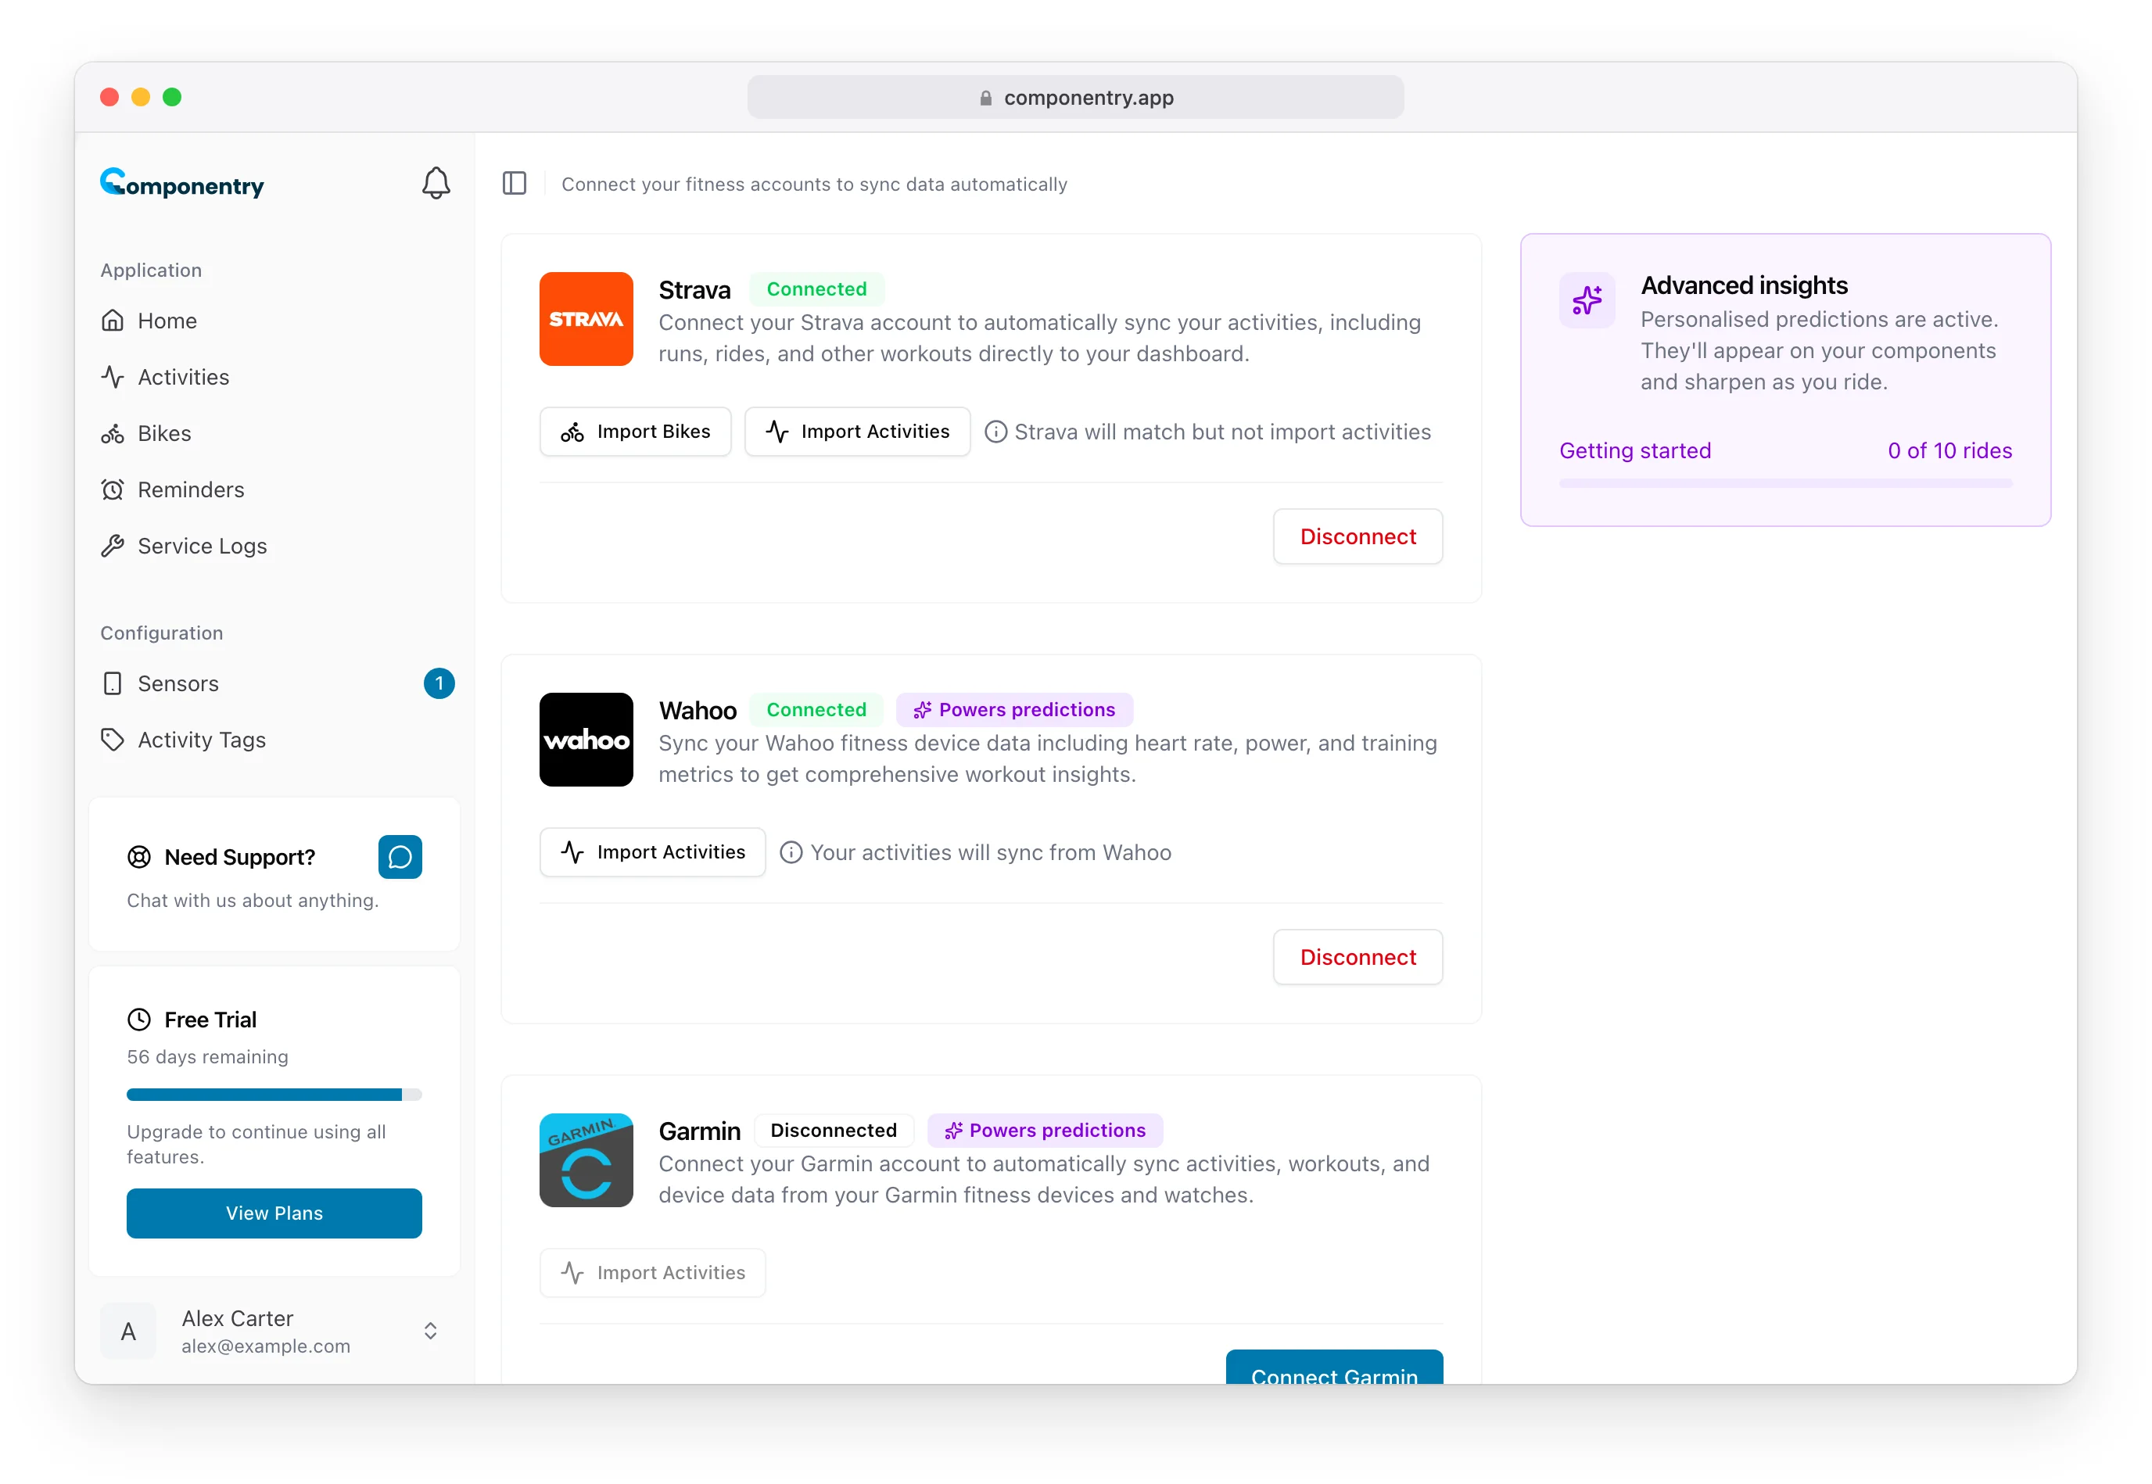2152x1484 pixels.
Task: Click the Advanced insights sparkle icon
Action: click(x=1587, y=299)
